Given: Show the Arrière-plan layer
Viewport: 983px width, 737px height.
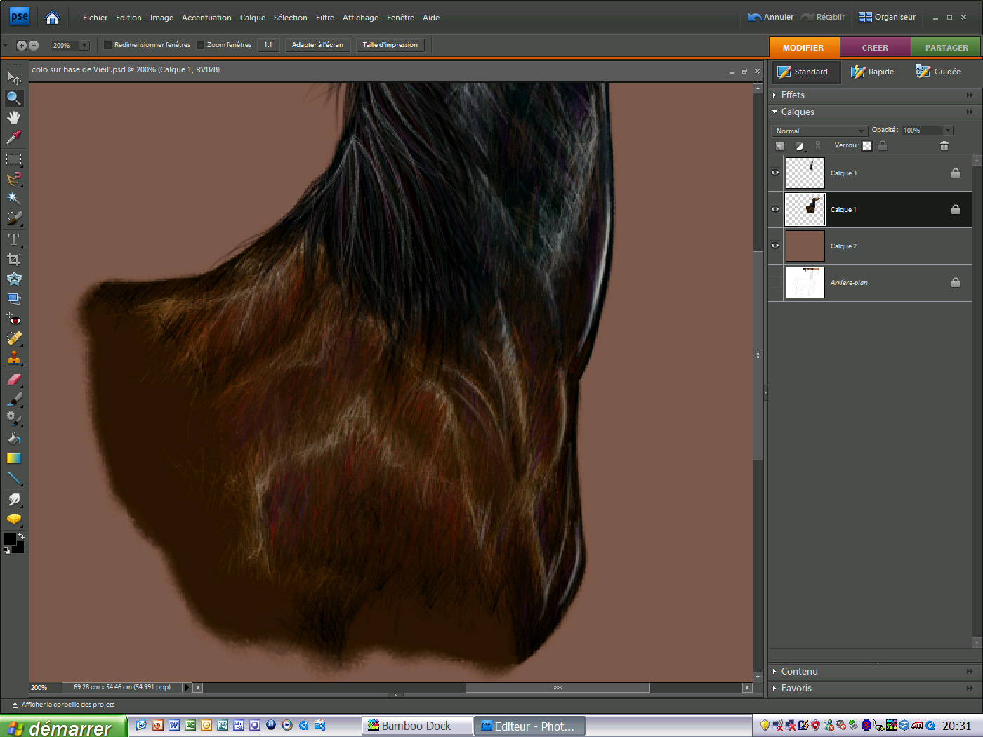Looking at the screenshot, I should pos(775,282).
